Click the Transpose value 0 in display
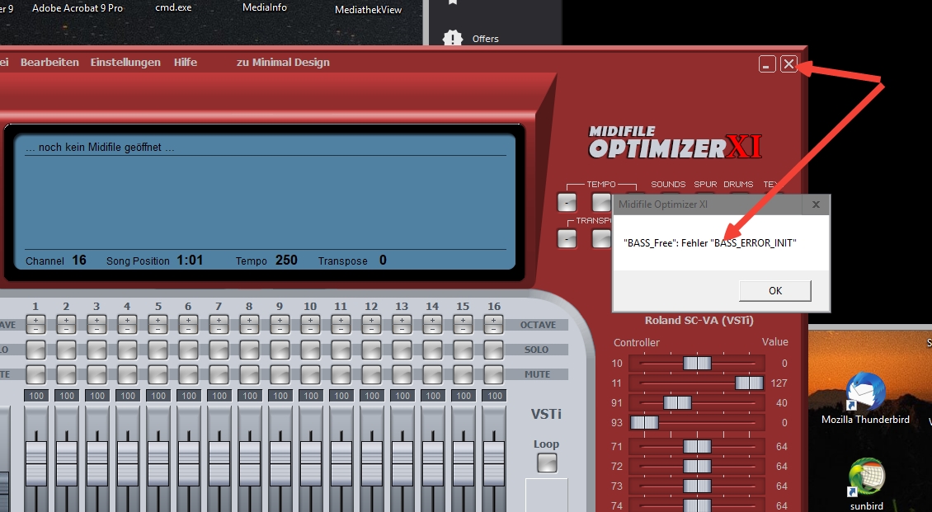 click(383, 261)
